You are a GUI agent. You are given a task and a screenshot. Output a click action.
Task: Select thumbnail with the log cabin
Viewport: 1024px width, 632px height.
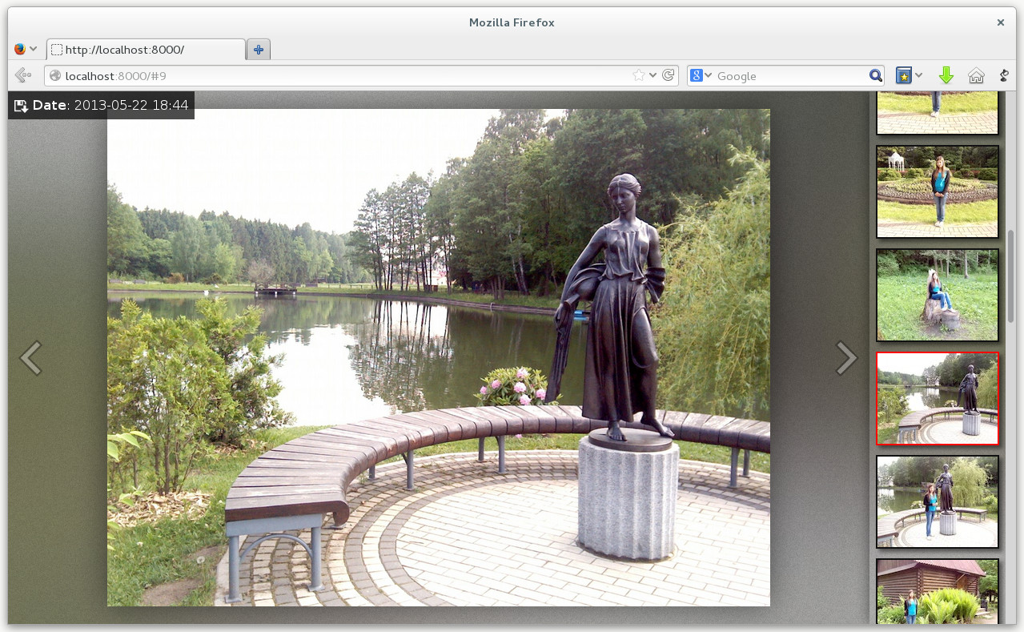pyautogui.click(x=938, y=591)
